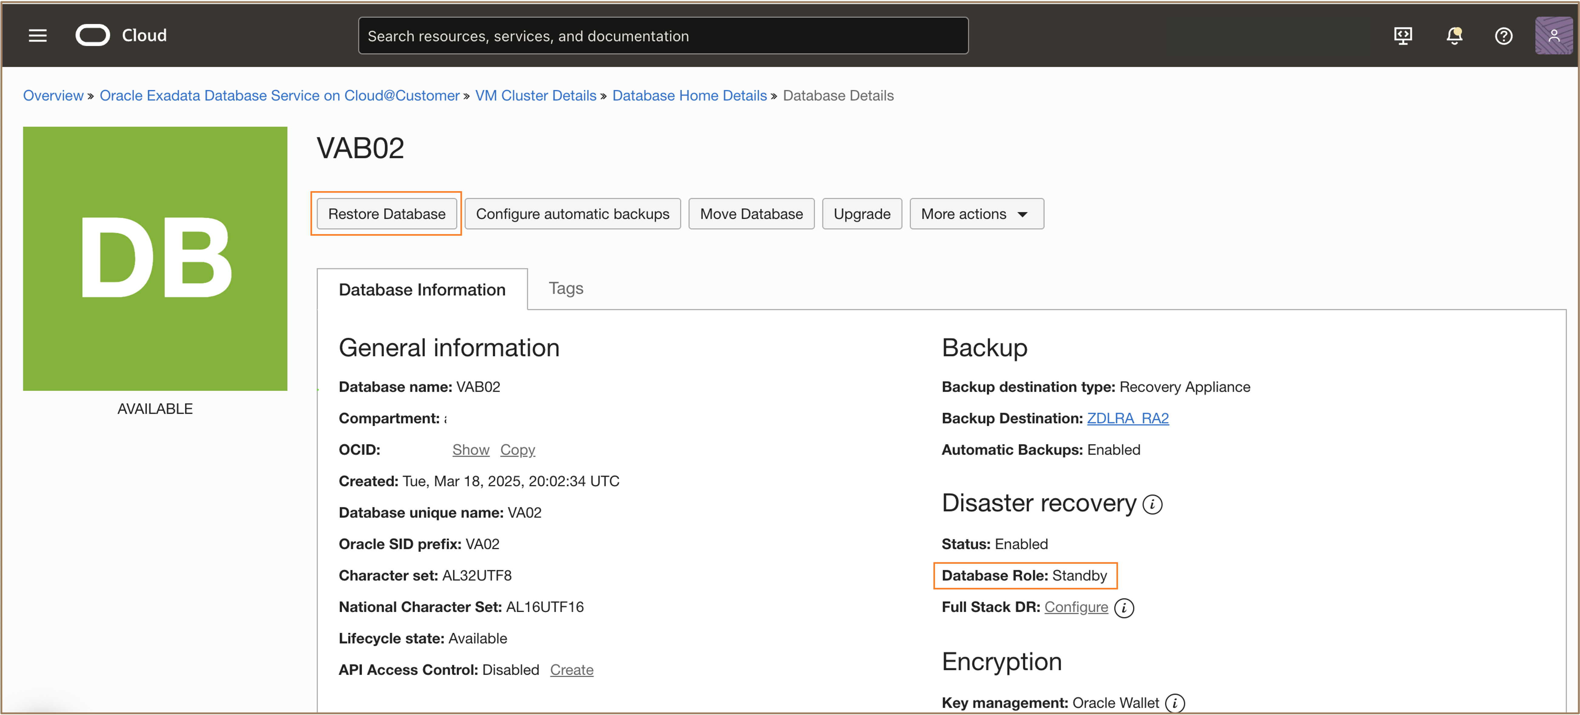Click the help question mark icon

coord(1503,36)
